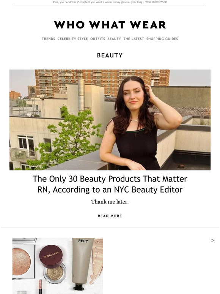Screen dimensions: 220x294
Task: Select OUTFITS in the navigation
Action: pos(98,39)
